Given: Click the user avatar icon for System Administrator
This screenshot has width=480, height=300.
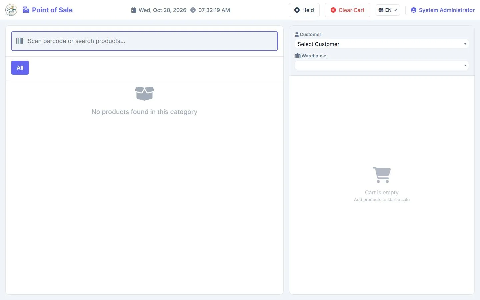Looking at the screenshot, I should pyautogui.click(x=413, y=10).
